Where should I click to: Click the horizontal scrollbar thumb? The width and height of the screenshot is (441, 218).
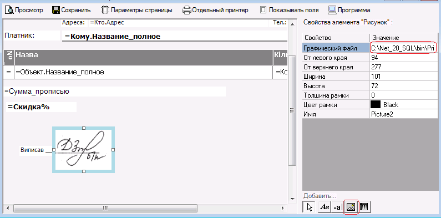click(x=105, y=208)
